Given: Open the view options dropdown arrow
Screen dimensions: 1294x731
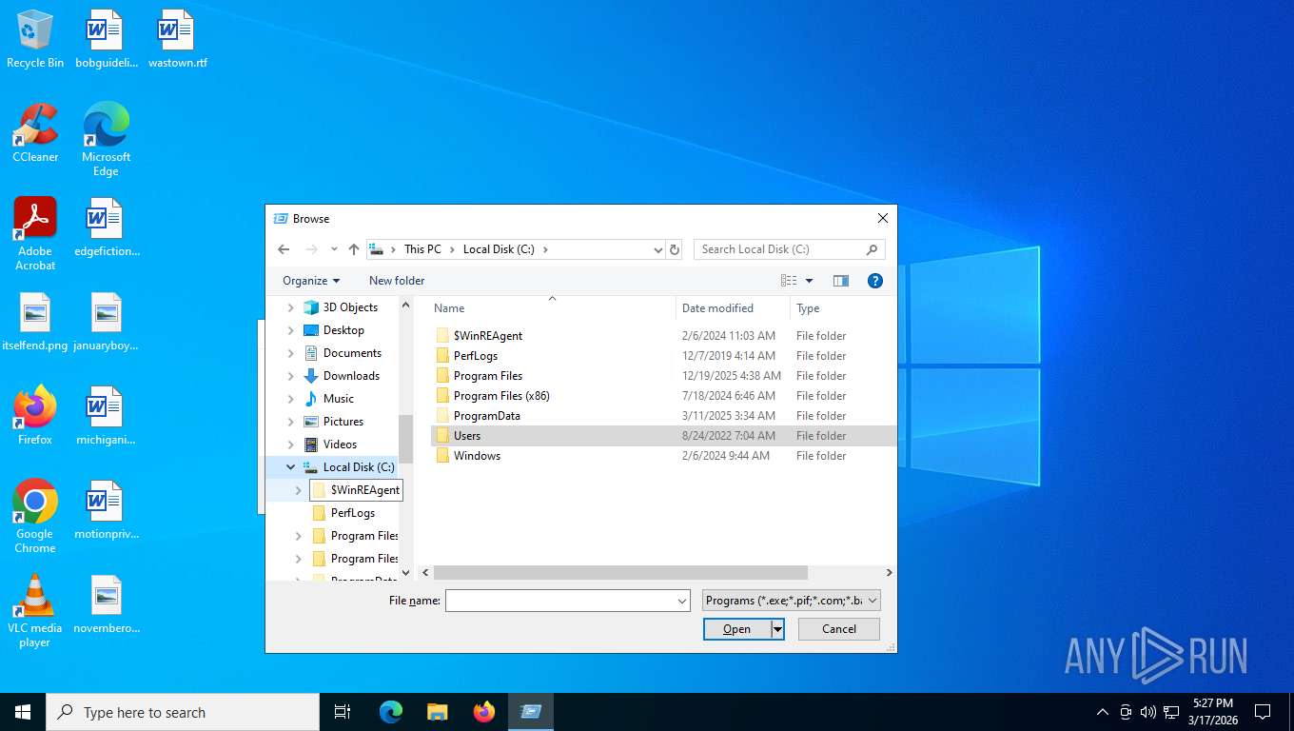Looking at the screenshot, I should click(x=810, y=281).
